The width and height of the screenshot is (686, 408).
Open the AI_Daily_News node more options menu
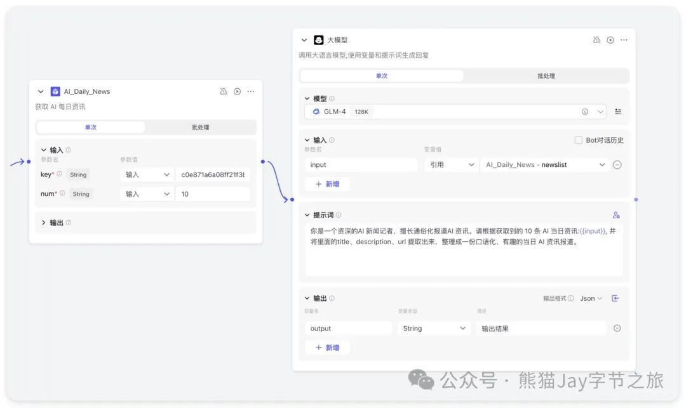click(x=251, y=91)
